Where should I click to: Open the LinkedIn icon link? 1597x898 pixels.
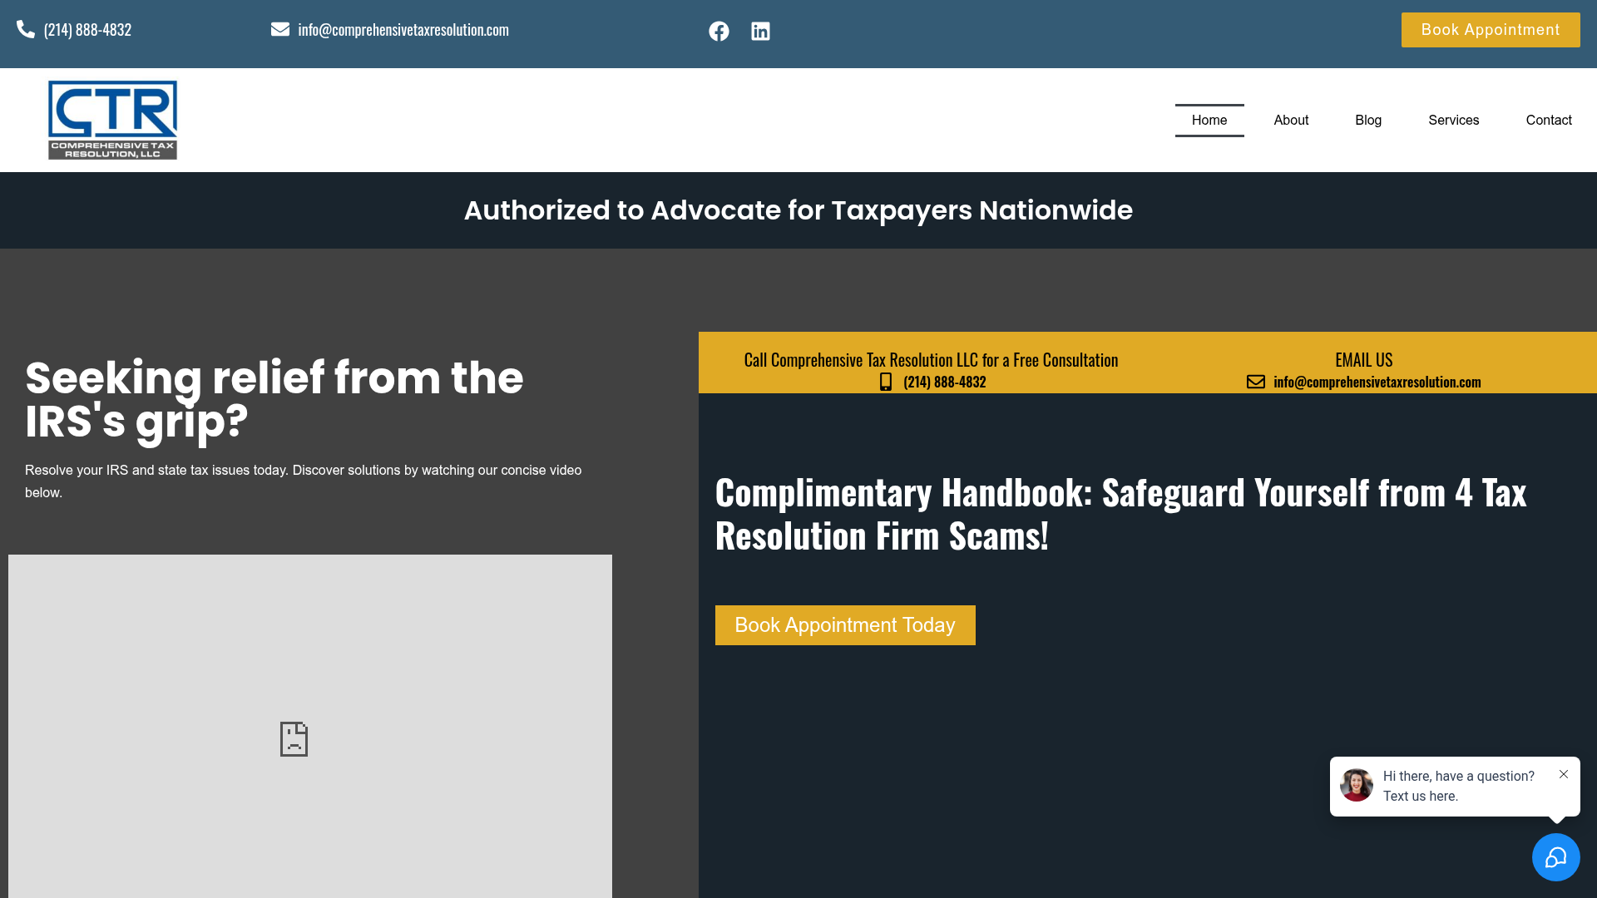point(760,32)
